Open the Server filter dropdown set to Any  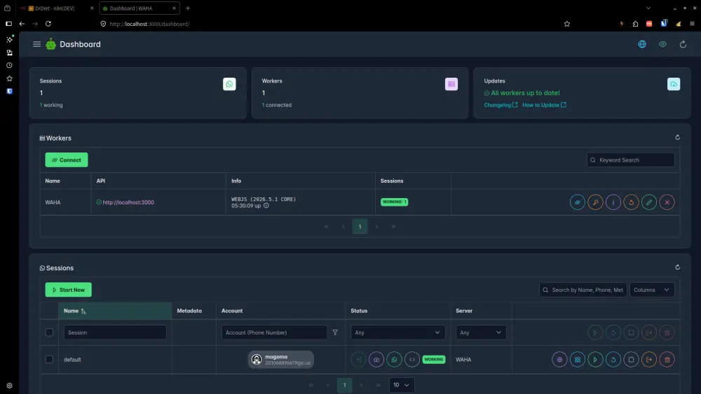click(x=481, y=332)
